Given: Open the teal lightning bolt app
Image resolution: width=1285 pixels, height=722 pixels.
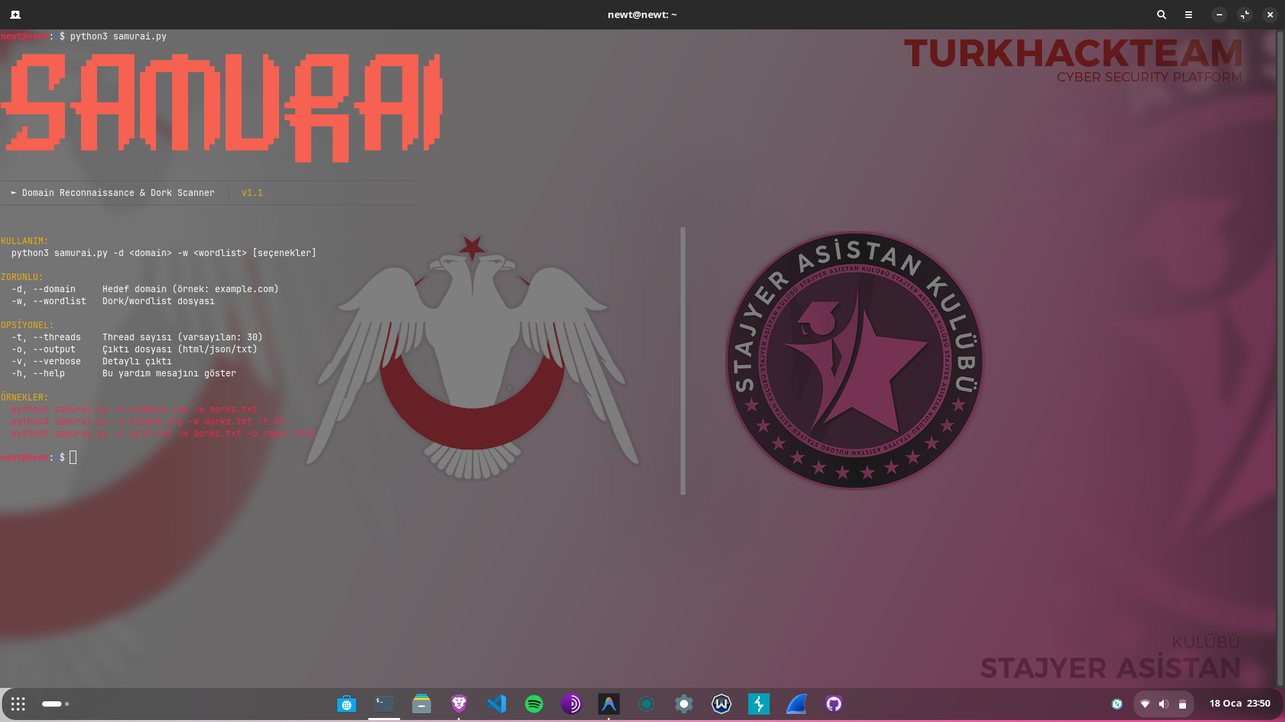Looking at the screenshot, I should tap(759, 704).
